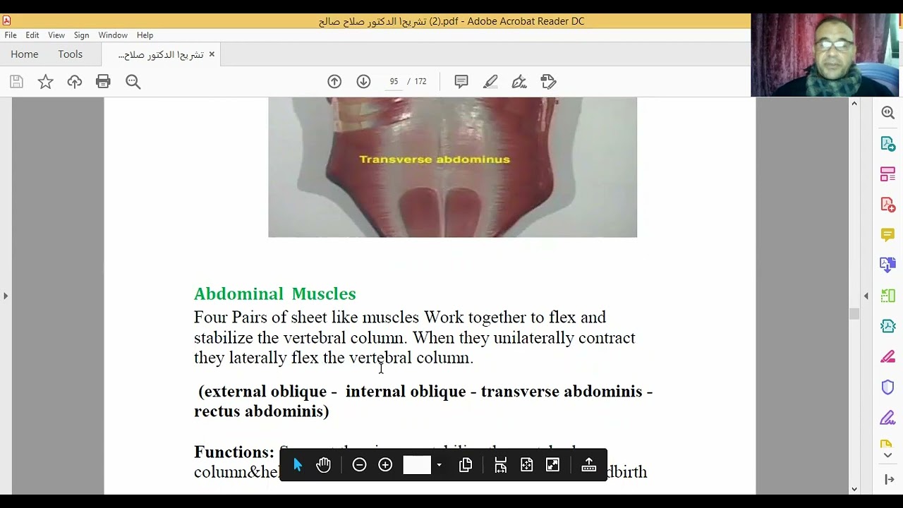Go to next page arrow
Image resolution: width=903 pixels, height=508 pixels.
(363, 82)
